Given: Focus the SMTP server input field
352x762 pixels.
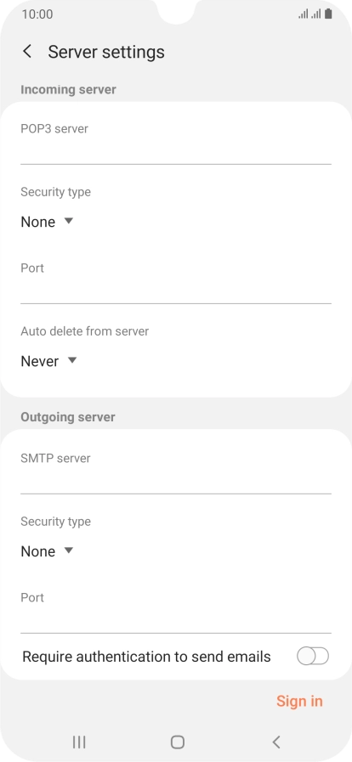Looking at the screenshot, I should point(176,482).
